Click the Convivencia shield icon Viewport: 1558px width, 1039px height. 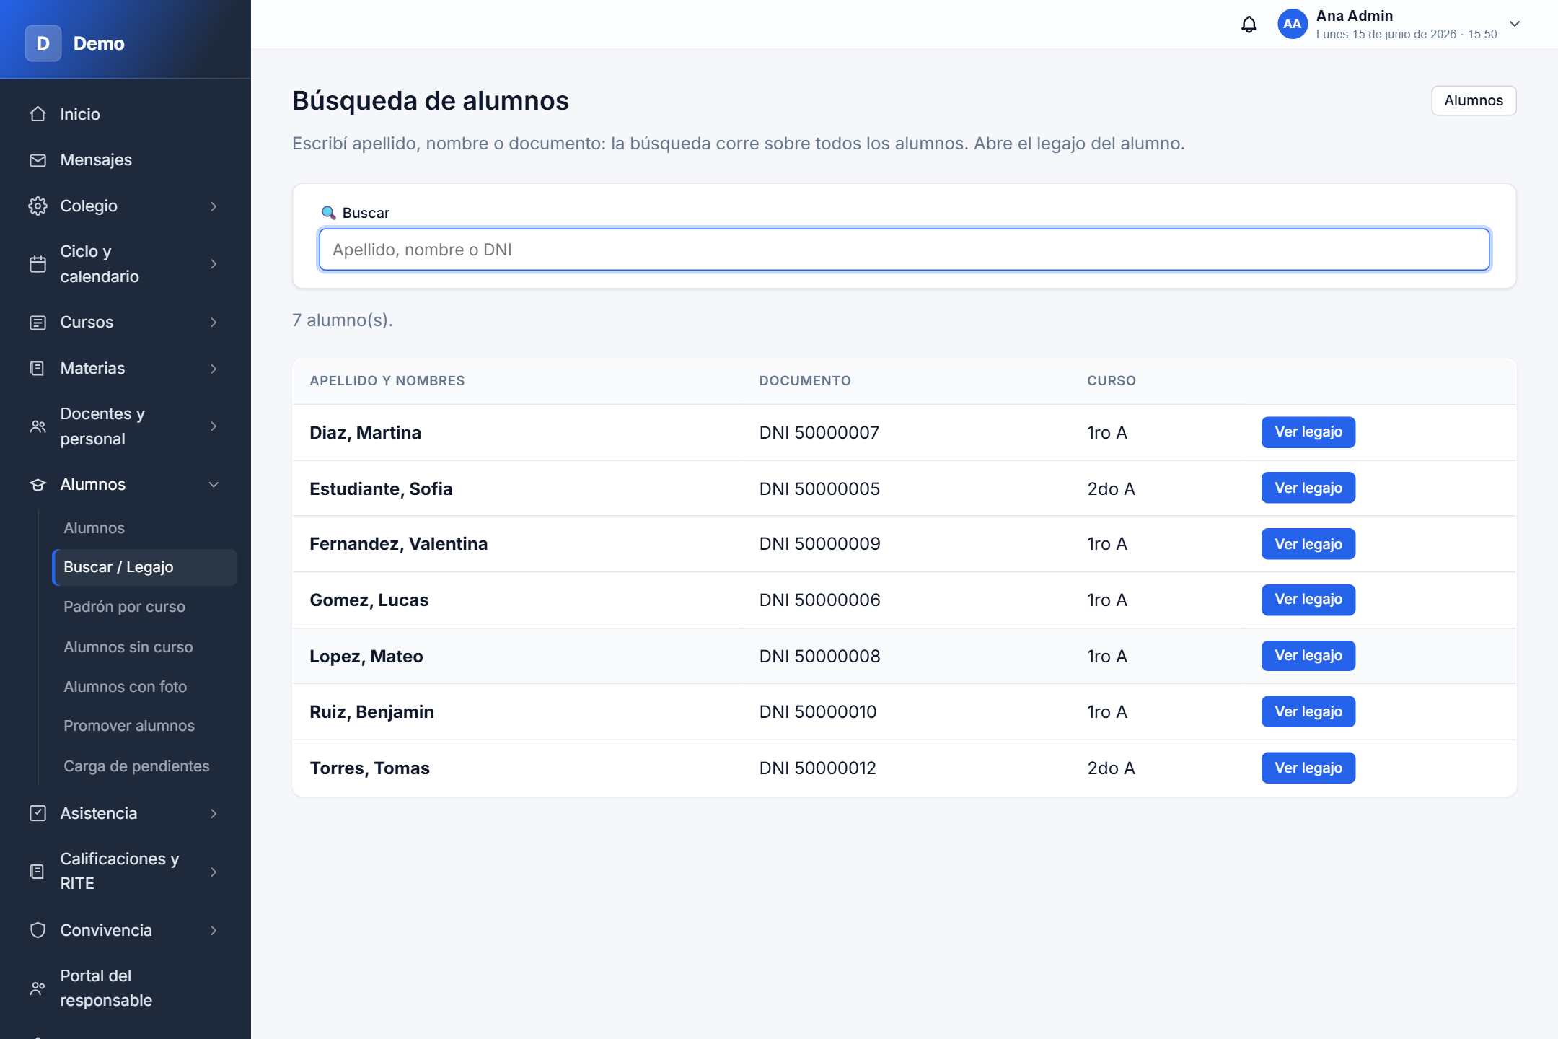coord(38,930)
